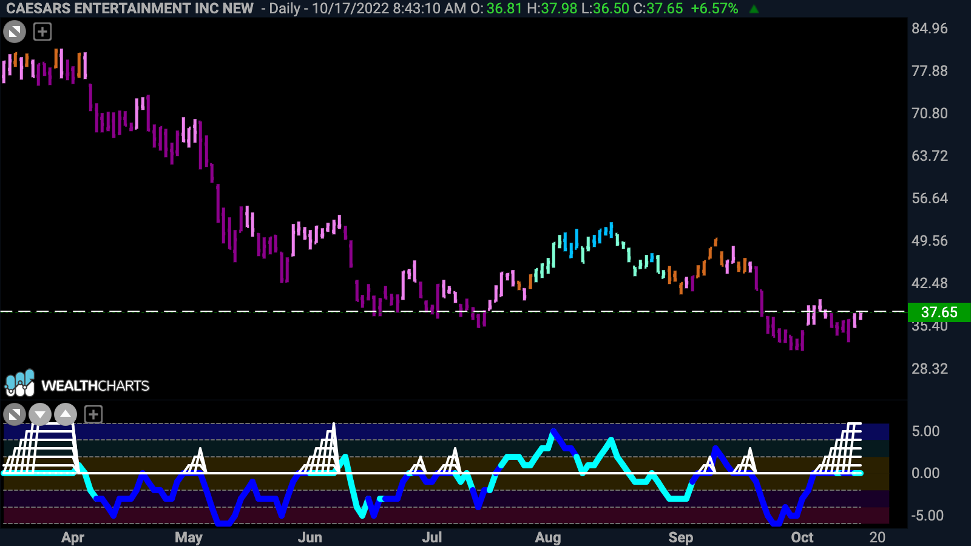This screenshot has width=971, height=546.
Task: Click the Aug label on time axis
Action: pyautogui.click(x=548, y=538)
